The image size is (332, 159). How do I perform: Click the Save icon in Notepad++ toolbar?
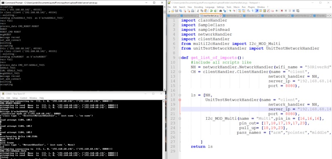177,11
